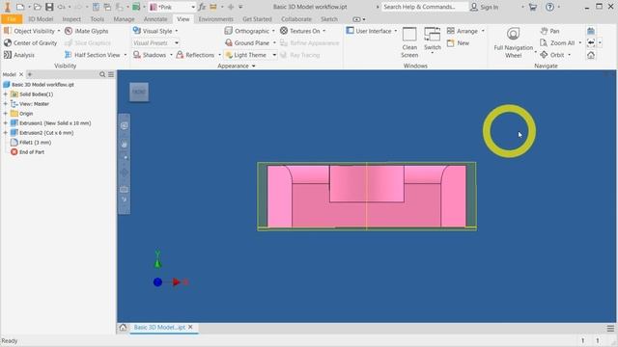This screenshot has height=347, width=618.
Task: Open a New window
Action: pos(459,42)
